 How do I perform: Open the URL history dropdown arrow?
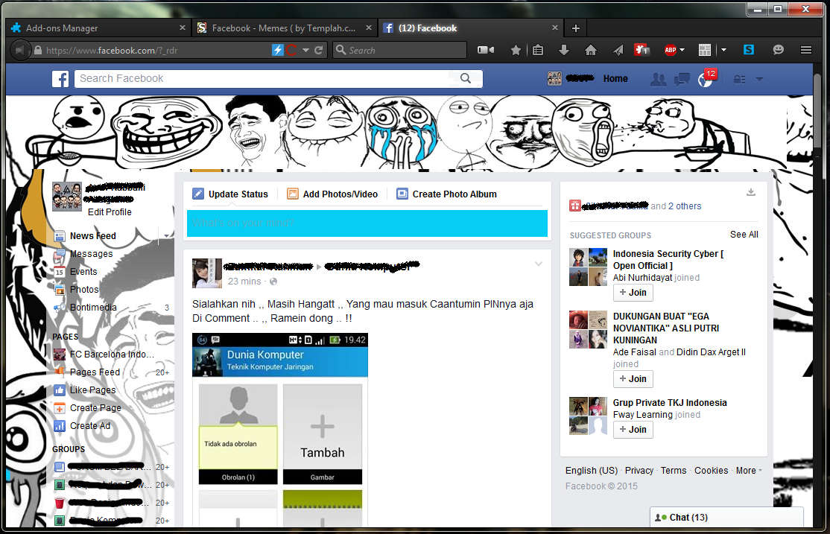(305, 51)
